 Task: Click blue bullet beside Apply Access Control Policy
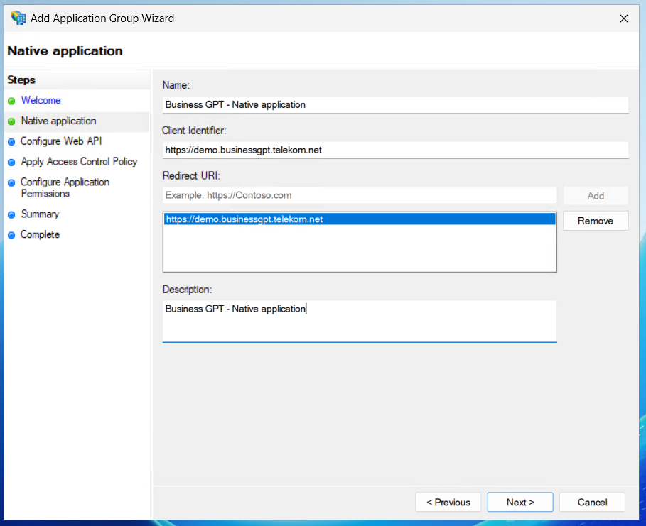coord(11,162)
